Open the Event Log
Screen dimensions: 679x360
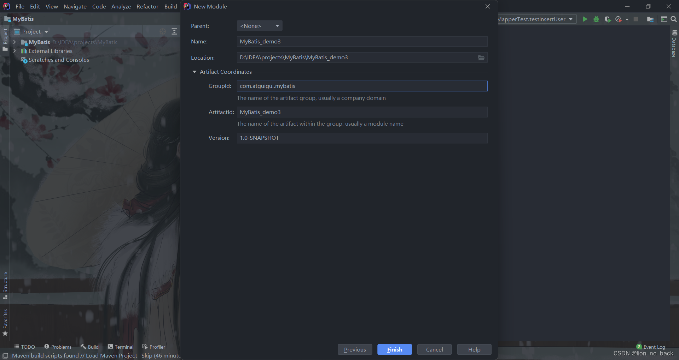pyautogui.click(x=651, y=347)
